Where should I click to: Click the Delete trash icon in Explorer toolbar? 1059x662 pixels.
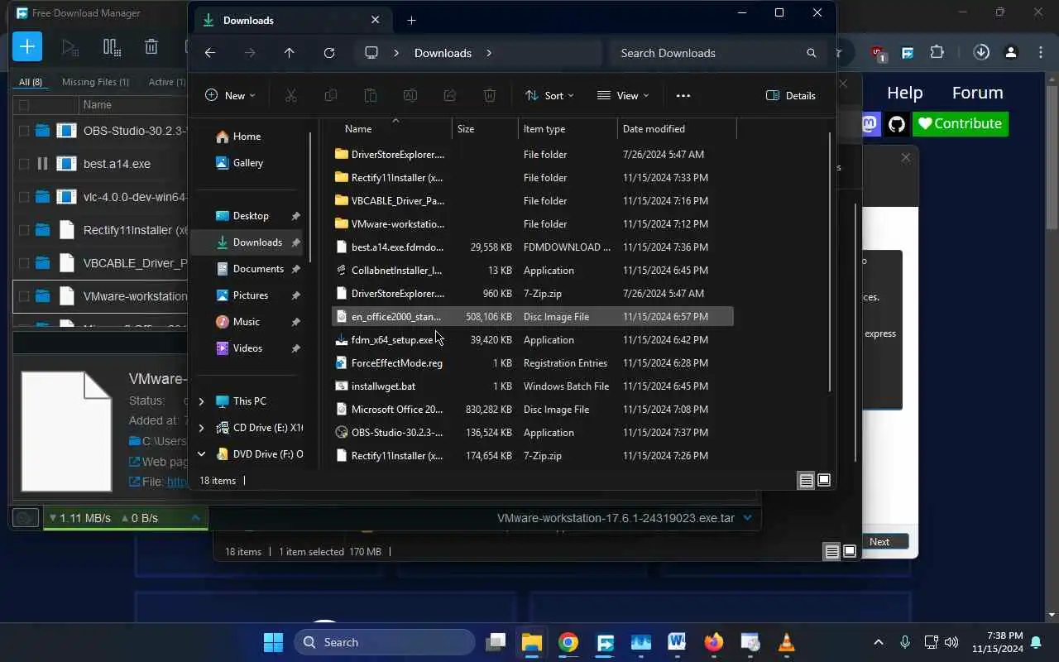490,95
